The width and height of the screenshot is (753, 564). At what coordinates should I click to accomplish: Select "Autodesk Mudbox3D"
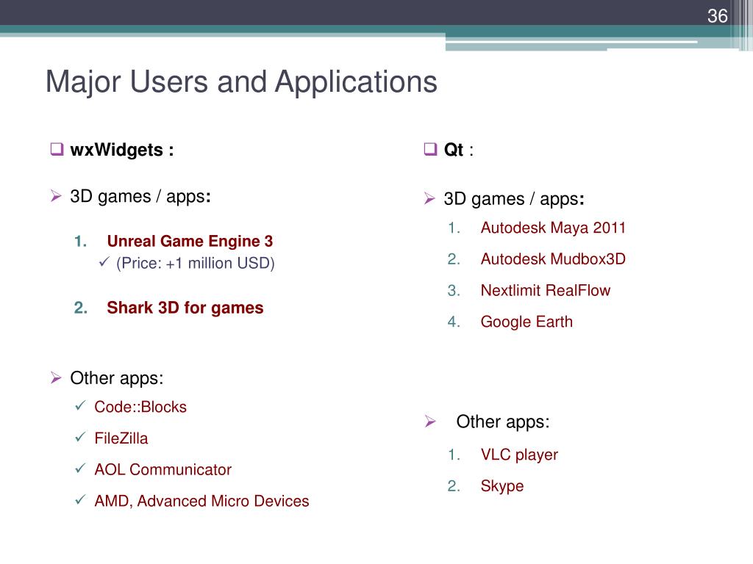(x=553, y=259)
